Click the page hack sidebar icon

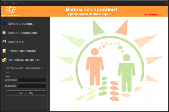4,24
